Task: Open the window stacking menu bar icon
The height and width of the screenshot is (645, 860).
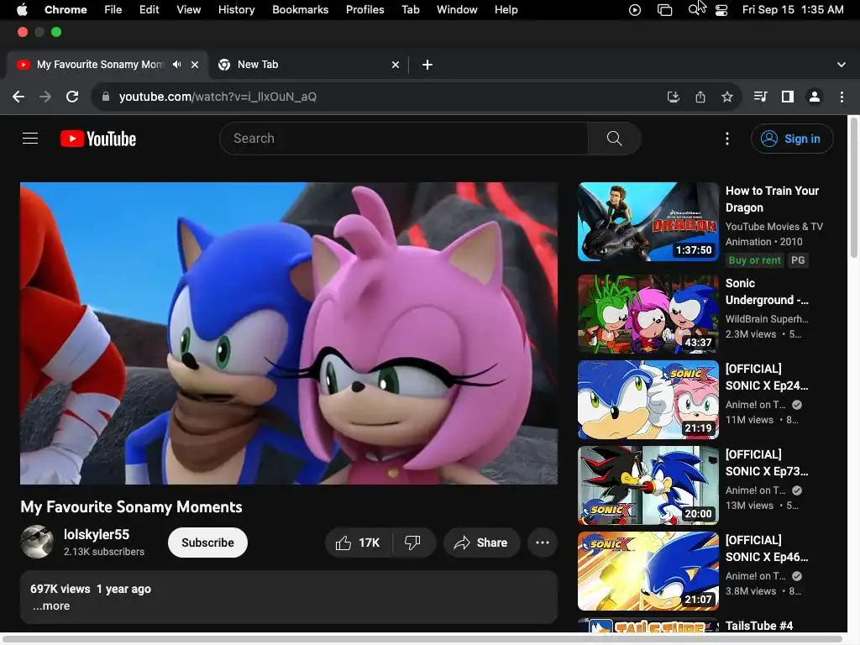Action: click(665, 10)
